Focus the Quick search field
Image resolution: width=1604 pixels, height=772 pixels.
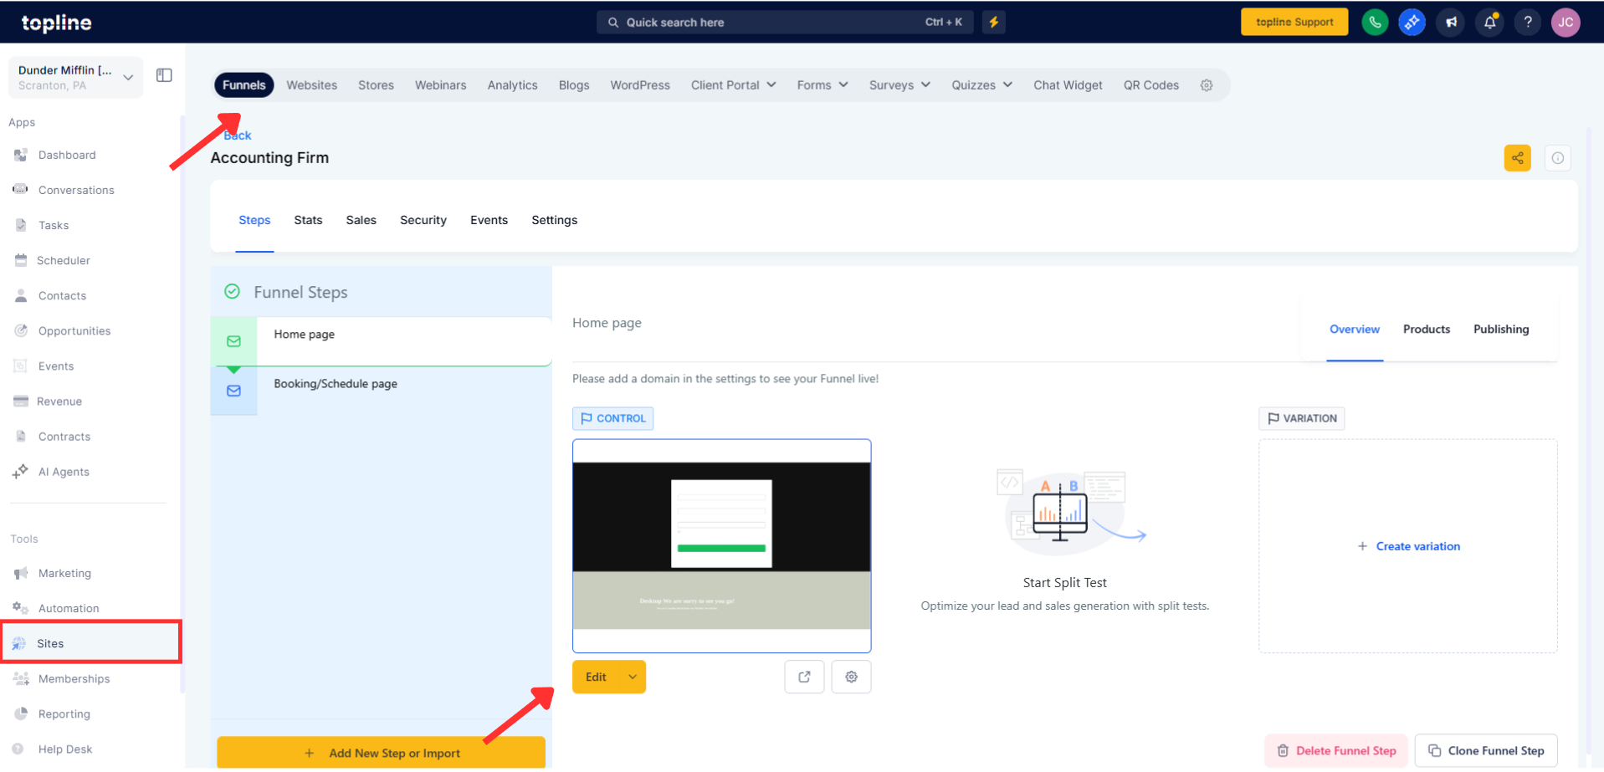tap(785, 23)
